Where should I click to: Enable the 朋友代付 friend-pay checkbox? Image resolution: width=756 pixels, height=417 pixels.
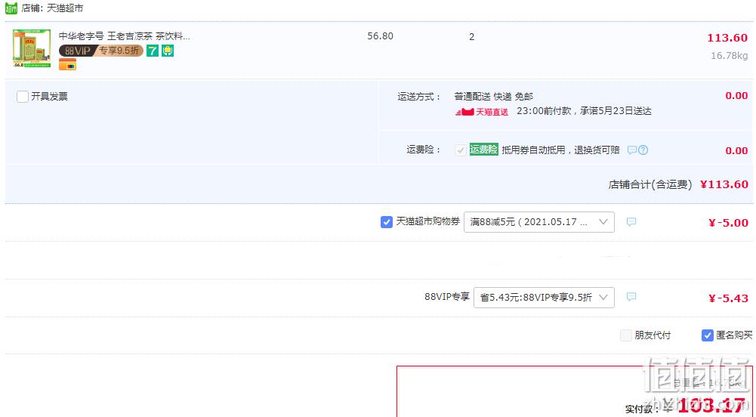click(626, 335)
